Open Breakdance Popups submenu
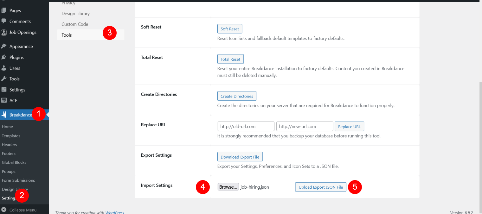The image size is (482, 214). tap(9, 172)
